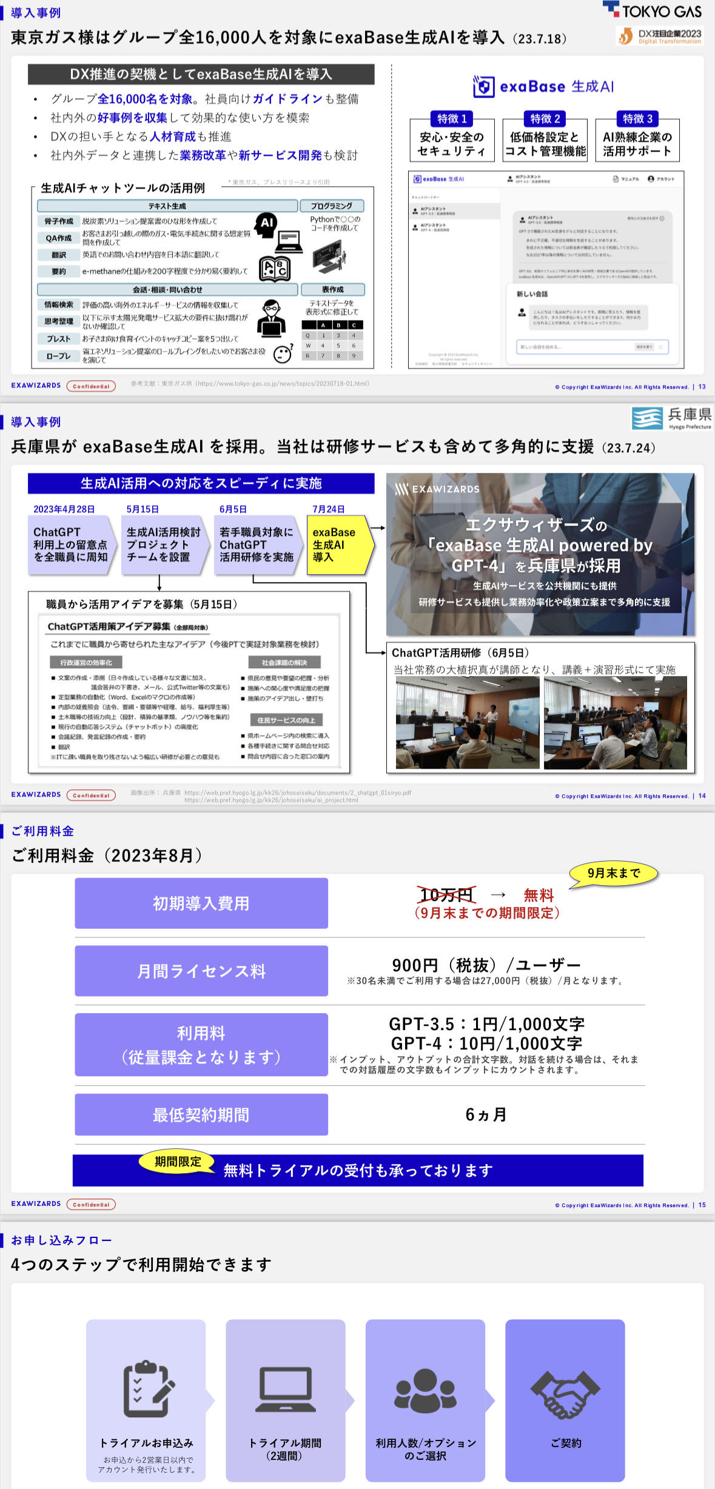Click the spreadsheet grid illustration under 表作成

332,341
